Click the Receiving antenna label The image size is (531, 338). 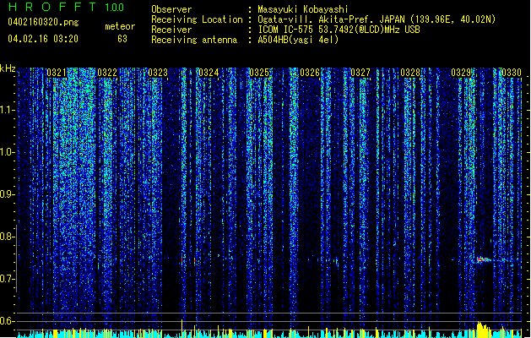click(x=194, y=40)
